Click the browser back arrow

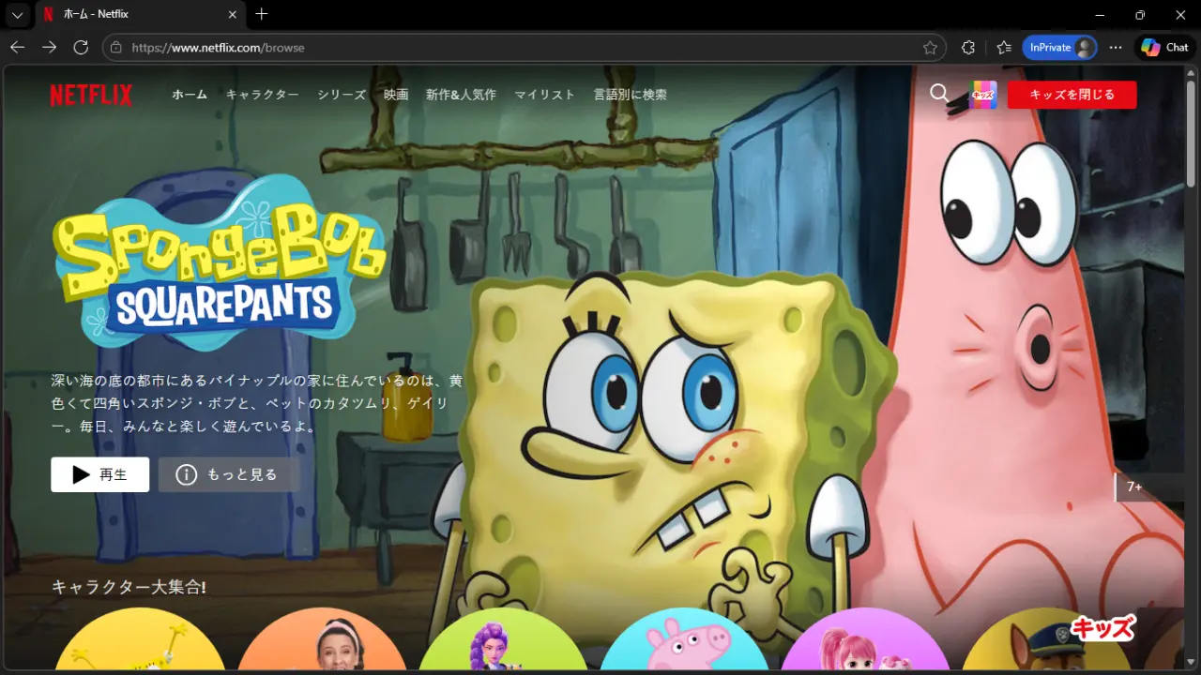click(x=18, y=47)
